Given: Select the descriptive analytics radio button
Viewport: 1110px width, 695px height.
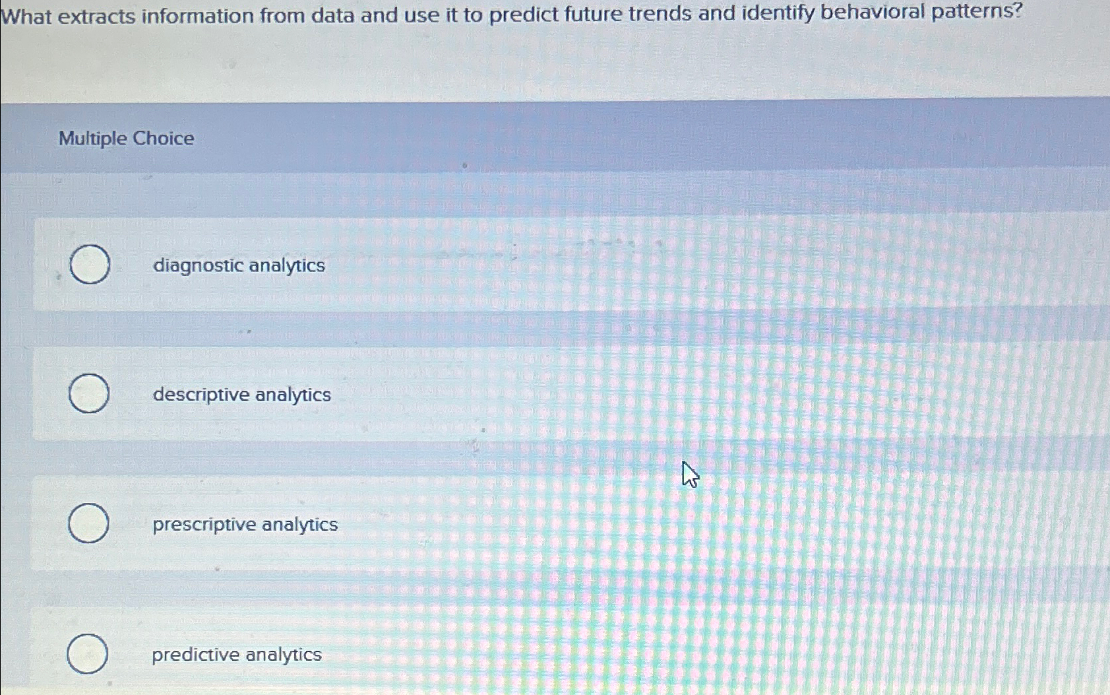Looking at the screenshot, I should pyautogui.click(x=89, y=394).
